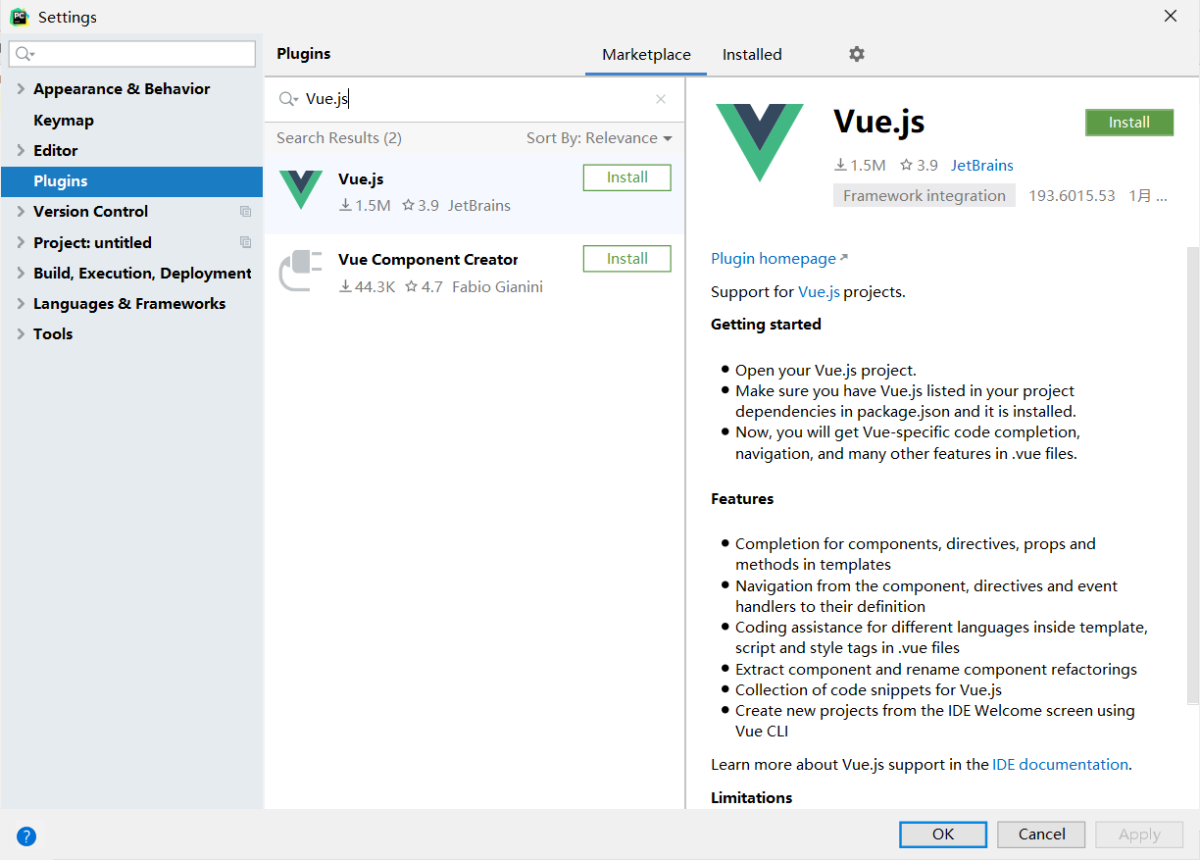
Task: Click the copy icon beside Project: untitled
Action: [x=245, y=242]
